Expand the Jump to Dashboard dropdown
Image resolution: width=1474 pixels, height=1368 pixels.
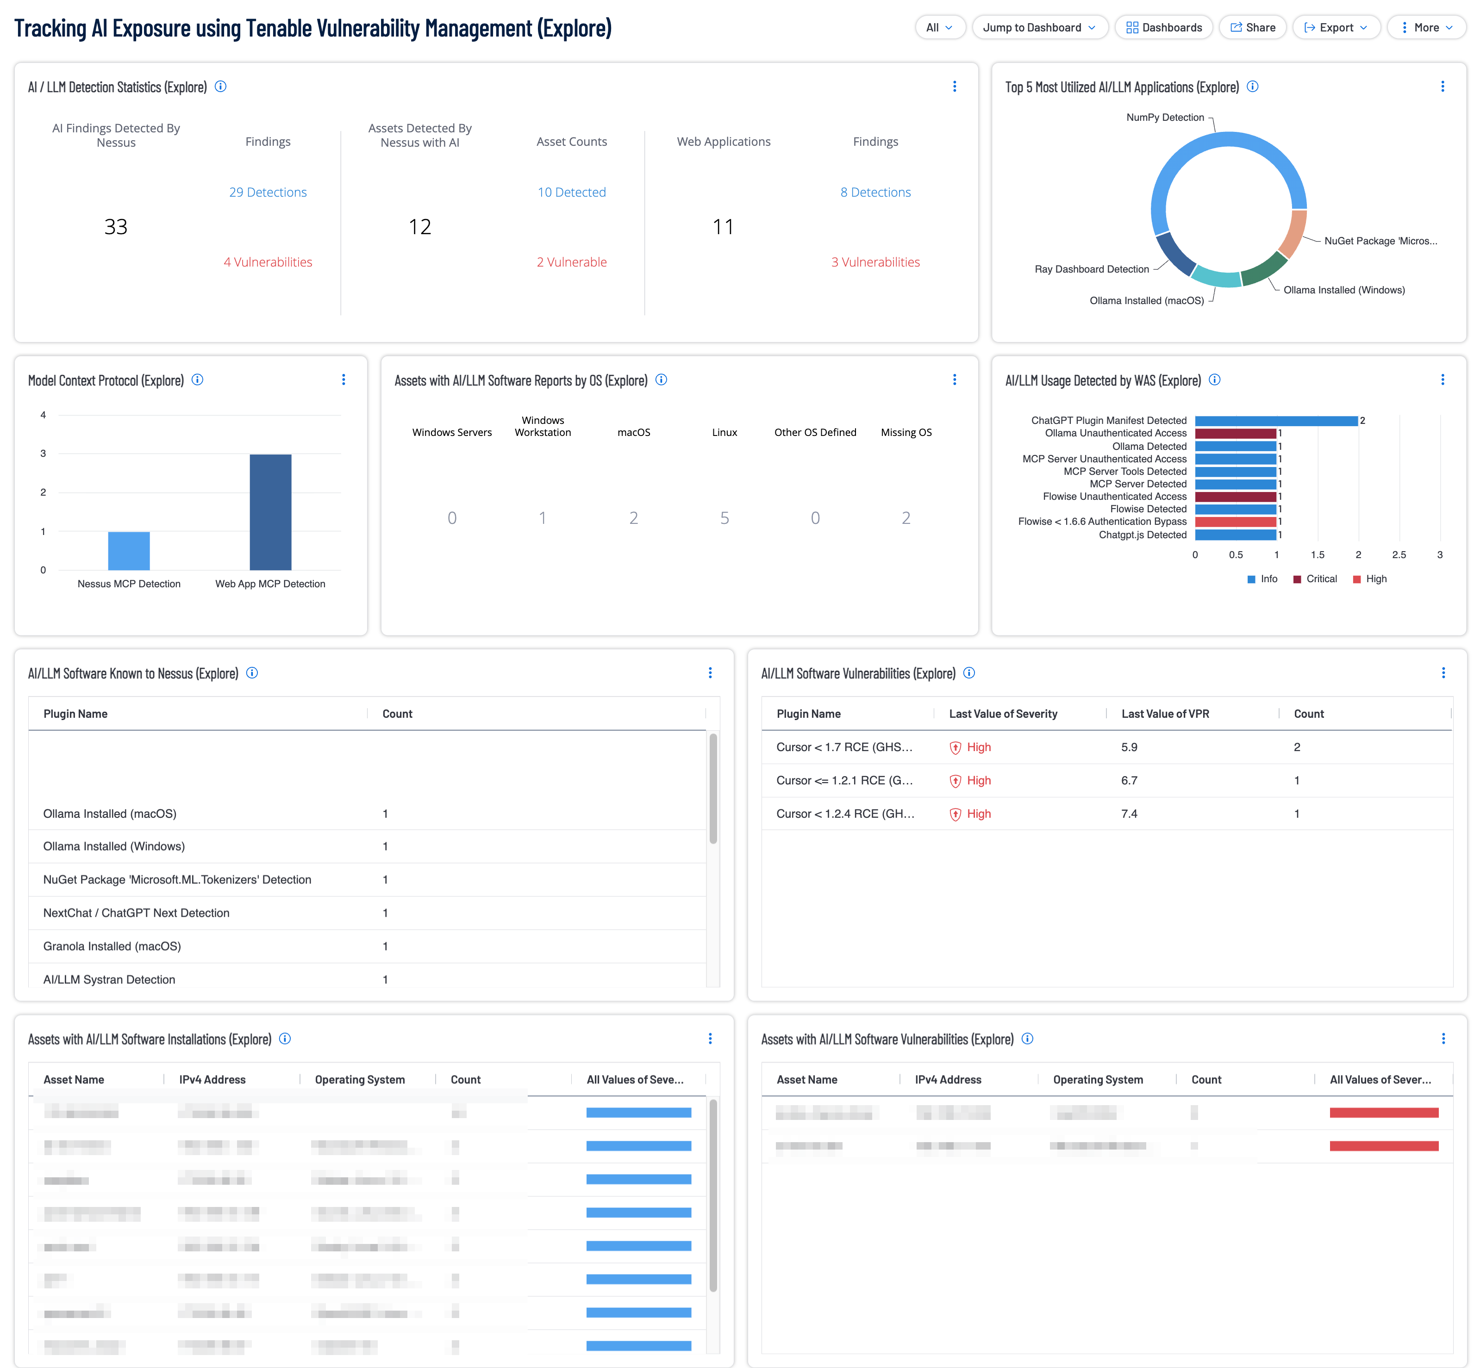[x=1039, y=27]
